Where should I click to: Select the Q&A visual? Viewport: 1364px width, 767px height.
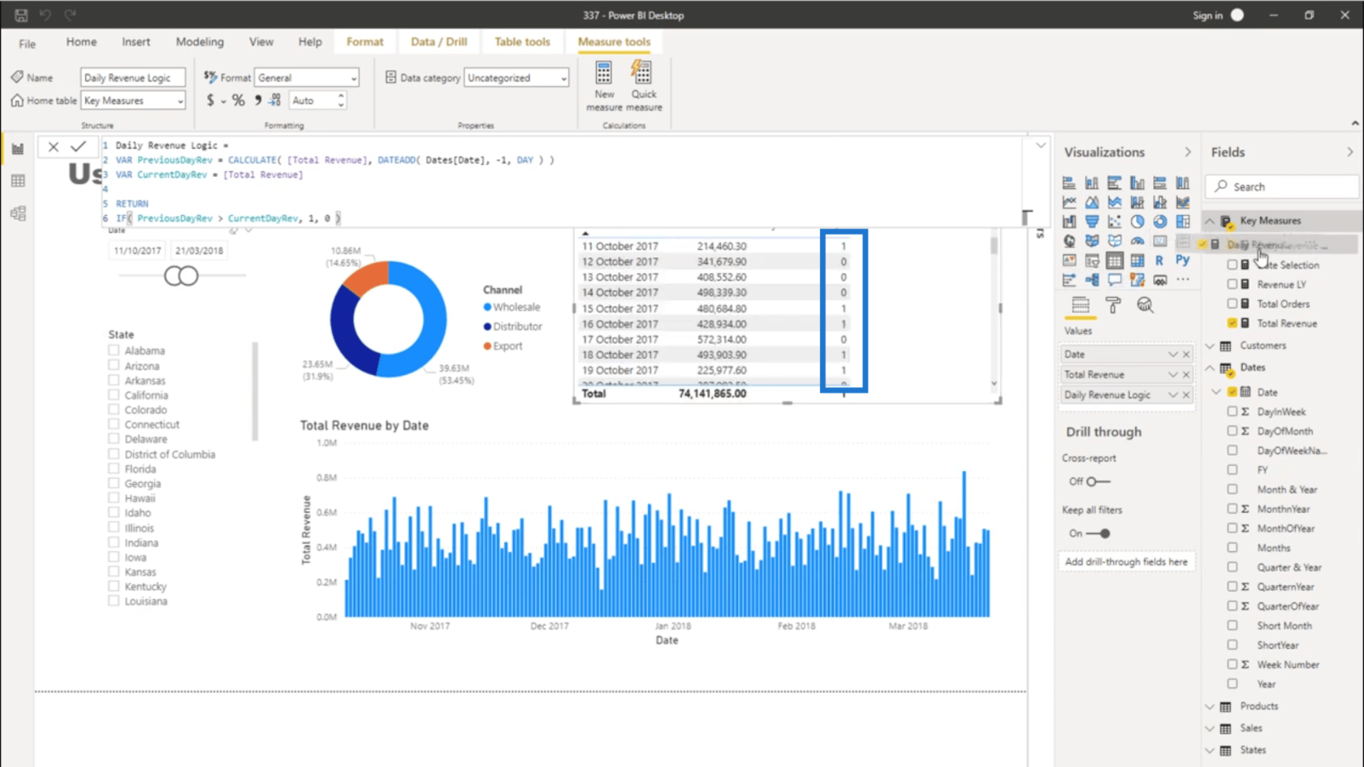[1115, 280]
